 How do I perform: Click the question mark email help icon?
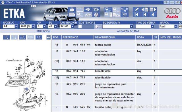[96, 10]
